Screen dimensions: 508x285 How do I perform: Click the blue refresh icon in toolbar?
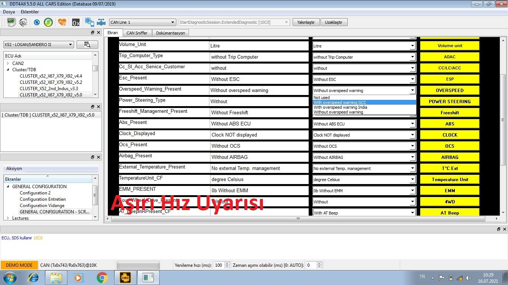[36, 22]
